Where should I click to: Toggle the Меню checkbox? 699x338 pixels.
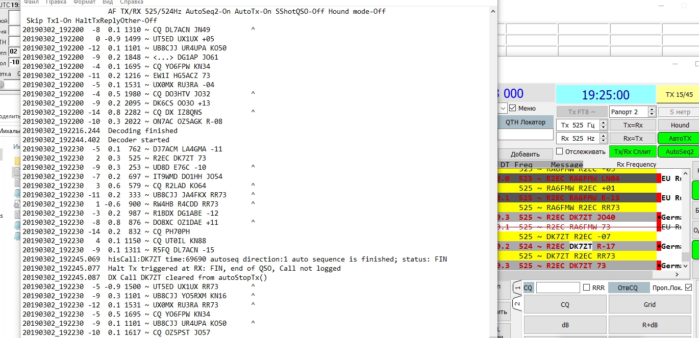tap(513, 108)
